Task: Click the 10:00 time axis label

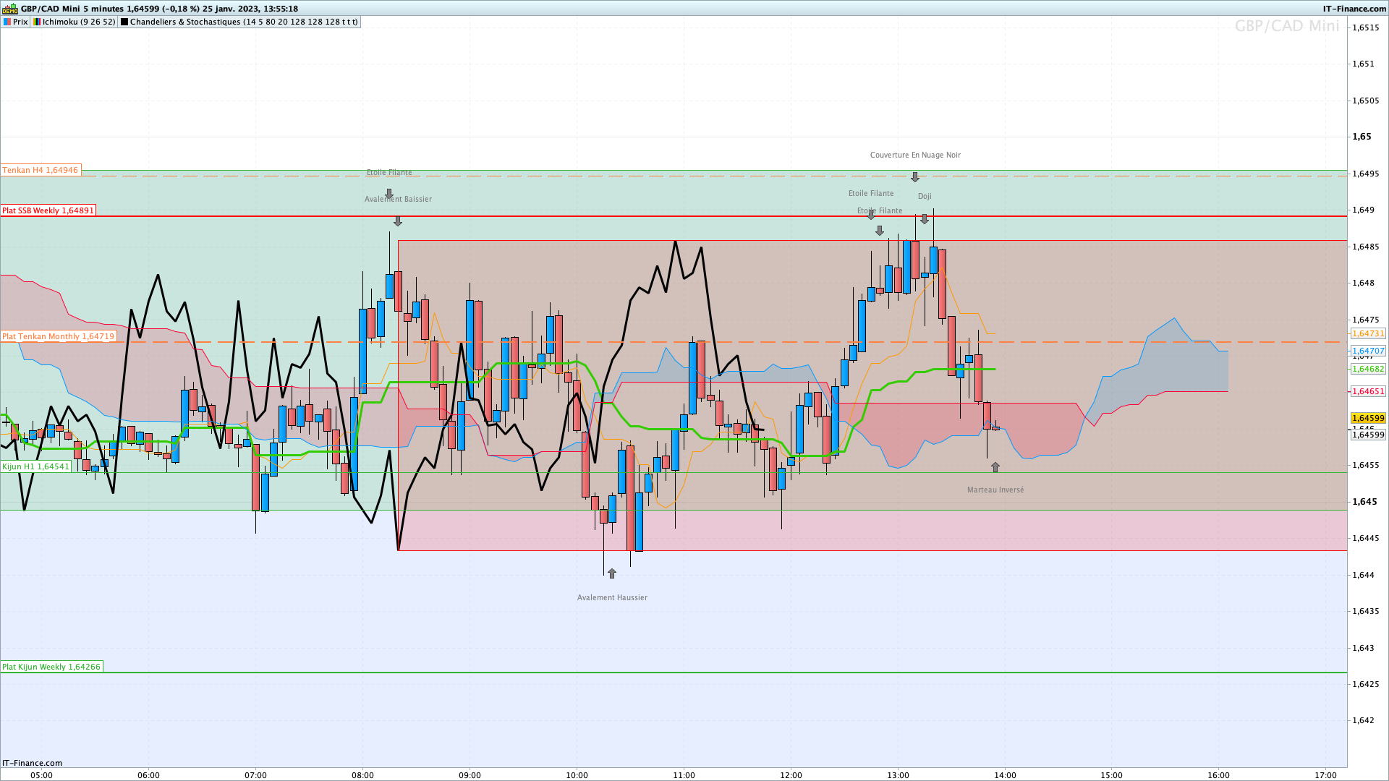Action: [577, 775]
